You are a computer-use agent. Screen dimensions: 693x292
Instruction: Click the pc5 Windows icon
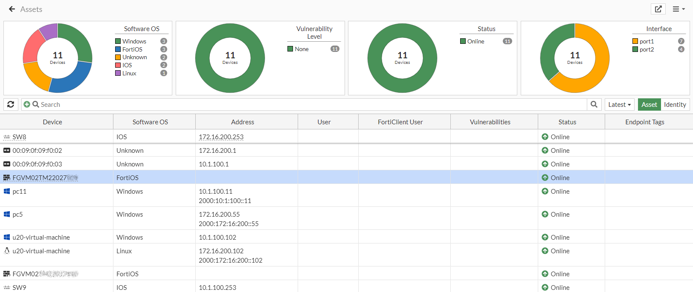click(x=7, y=214)
